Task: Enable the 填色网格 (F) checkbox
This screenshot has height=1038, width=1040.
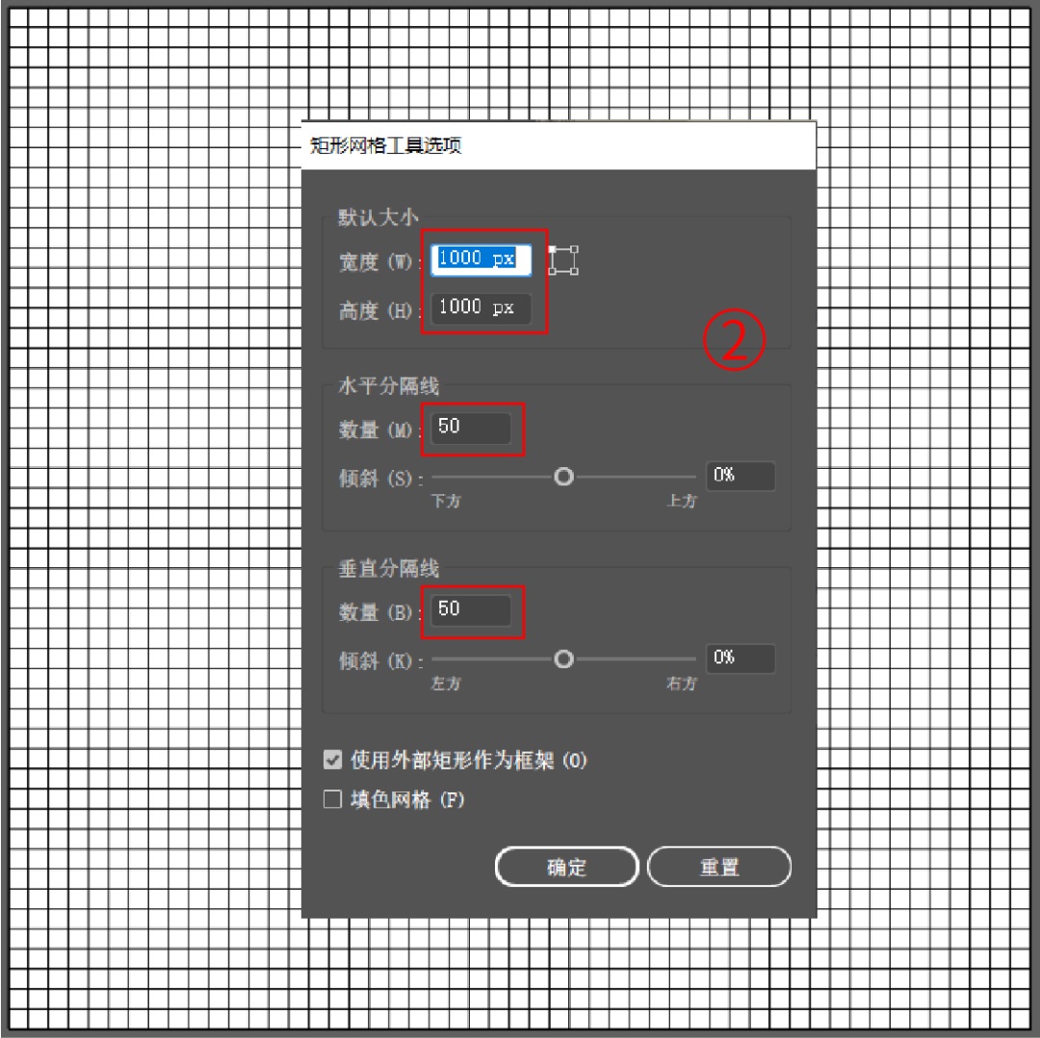Action: [x=333, y=798]
